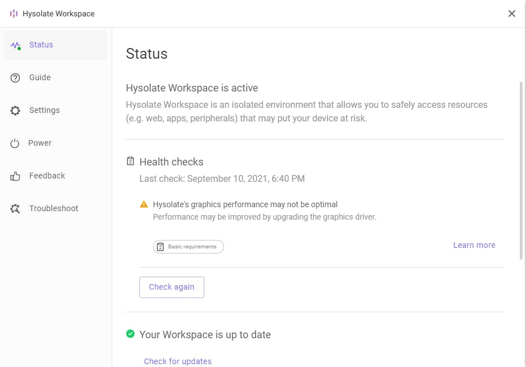Click the Power icon in sidebar
Viewport: 526px width, 367px height.
click(x=15, y=143)
